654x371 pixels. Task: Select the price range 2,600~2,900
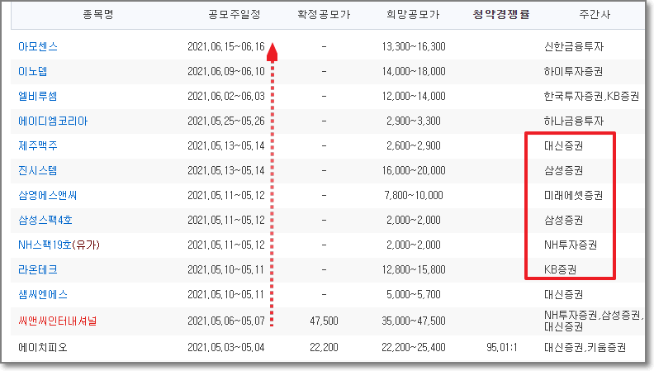click(414, 145)
